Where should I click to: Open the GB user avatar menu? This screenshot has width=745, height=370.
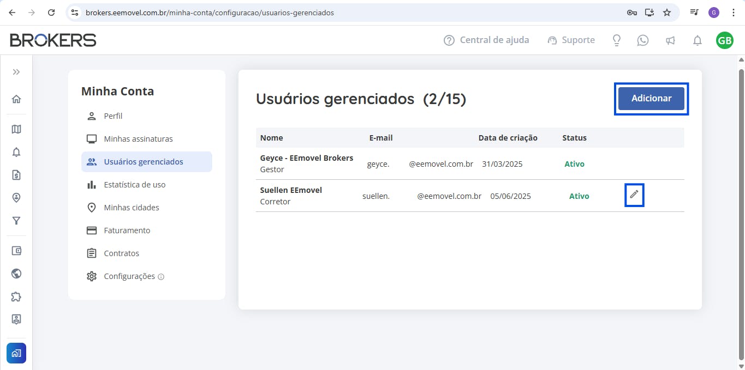pyautogui.click(x=725, y=40)
